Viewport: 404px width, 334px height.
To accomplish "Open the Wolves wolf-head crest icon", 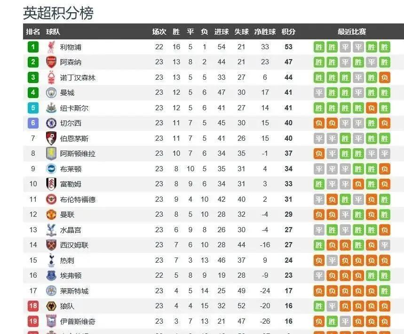I will point(51,306).
